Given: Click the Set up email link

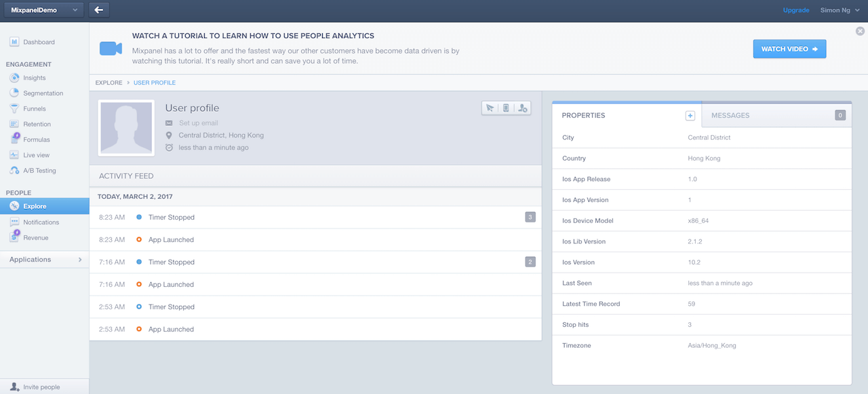Looking at the screenshot, I should pyautogui.click(x=198, y=123).
